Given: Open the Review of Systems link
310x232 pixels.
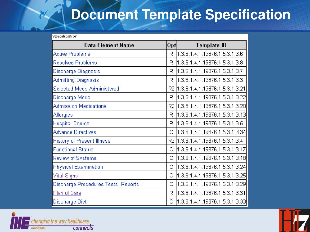Looking at the screenshot, I should (74, 158).
